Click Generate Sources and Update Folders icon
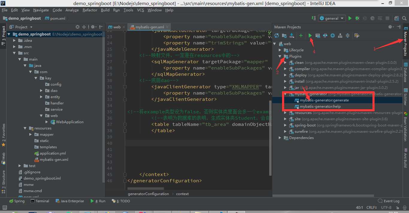Image resolution: width=409 pixels, height=213 pixels. click(284, 35)
